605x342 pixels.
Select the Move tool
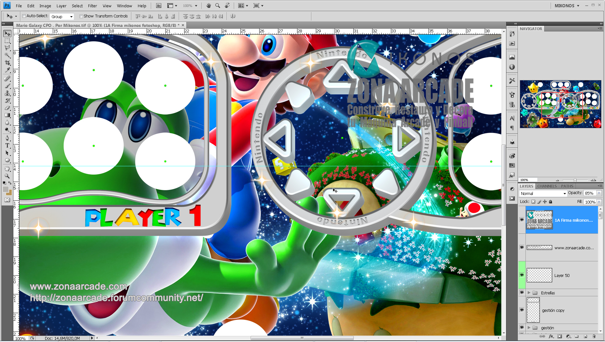point(7,34)
